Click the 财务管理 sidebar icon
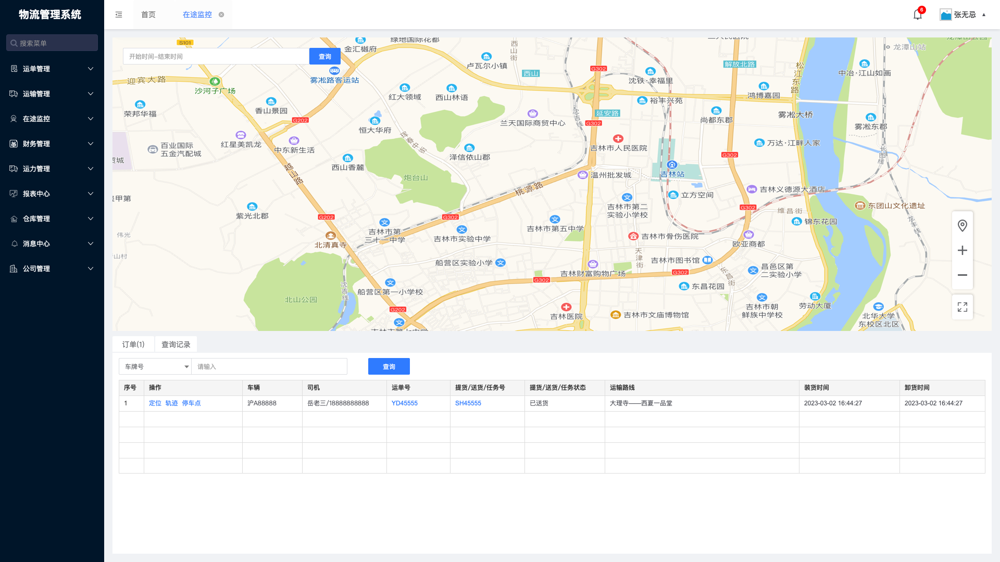Viewport: 1000px width, 562px height. (14, 144)
